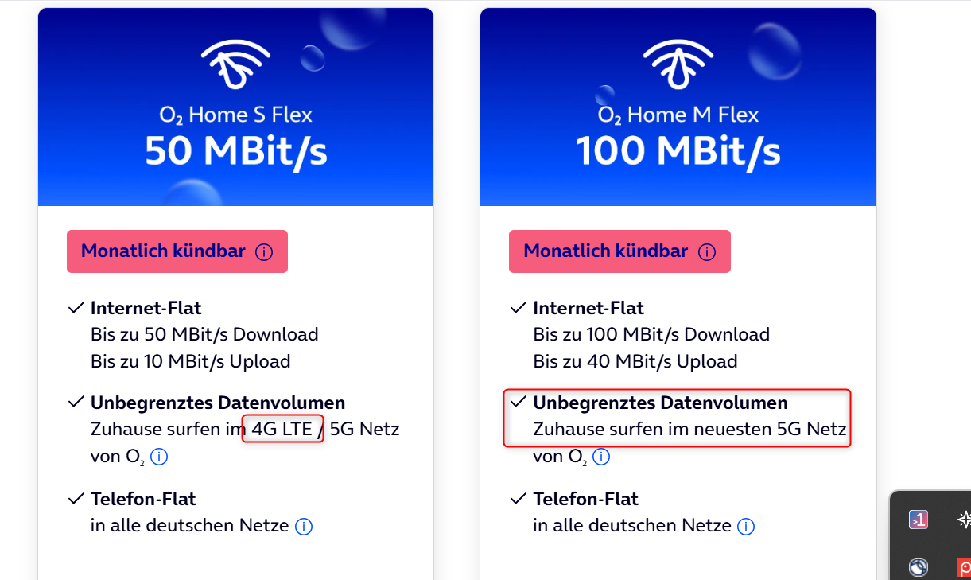This screenshot has height=580, width=971.
Task: Click Telefon-Flat info icon in S Flex card
Action: coord(304,527)
